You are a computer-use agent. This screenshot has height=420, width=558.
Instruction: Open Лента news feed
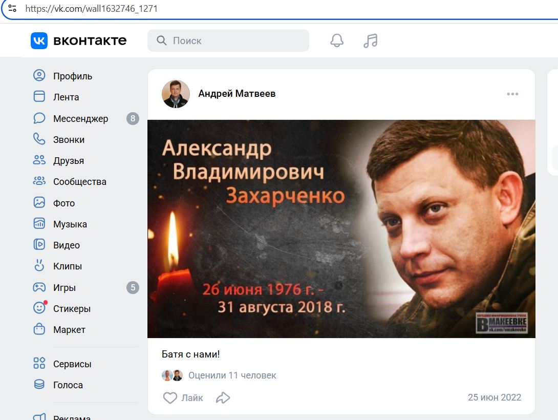pyautogui.click(x=66, y=97)
